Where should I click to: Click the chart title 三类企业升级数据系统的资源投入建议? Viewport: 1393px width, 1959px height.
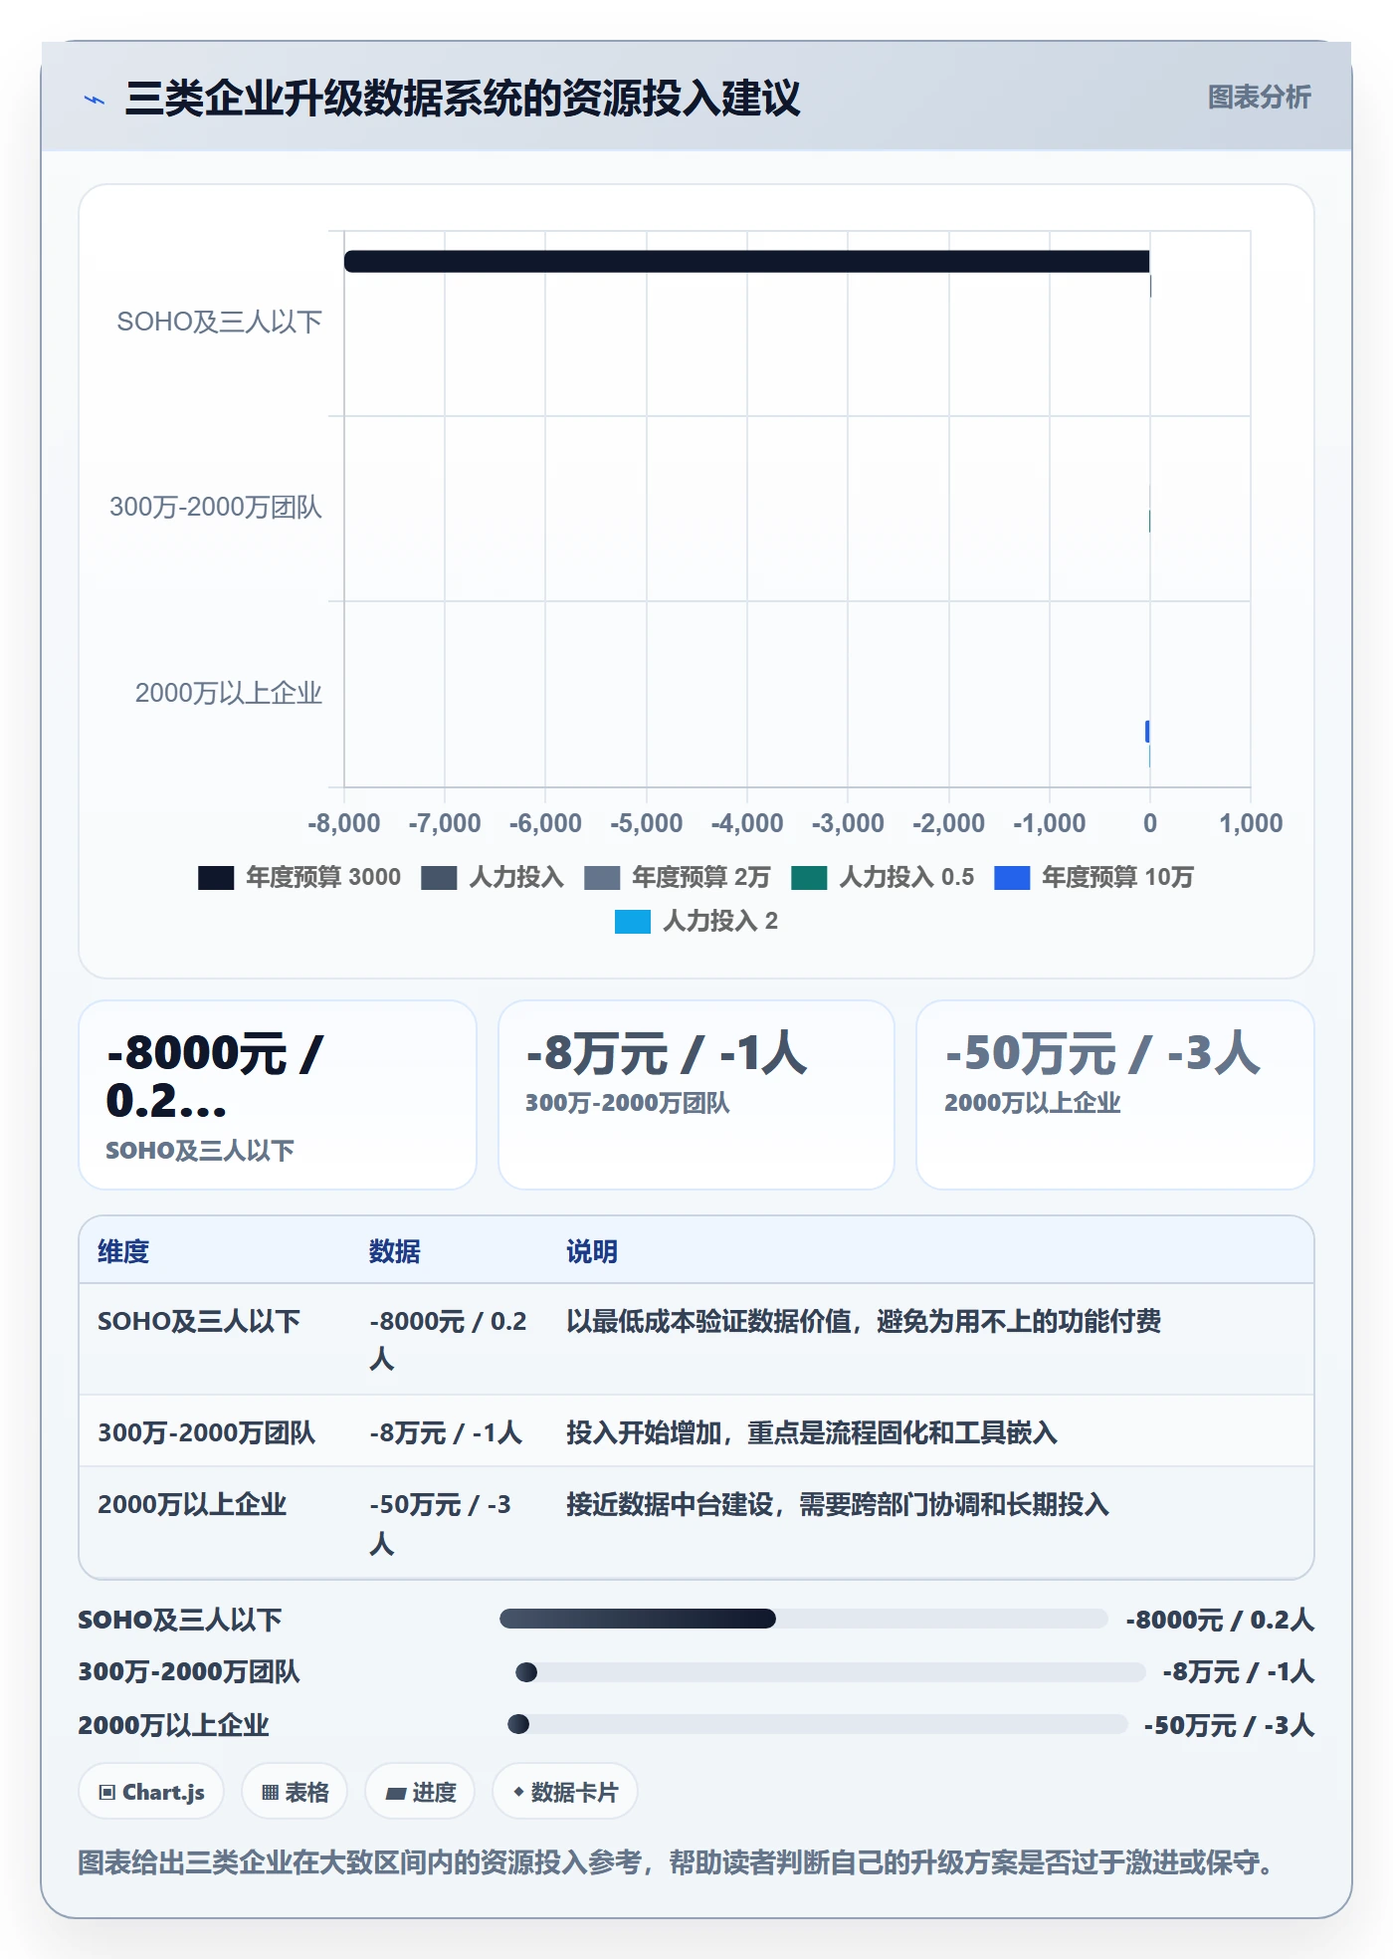[x=463, y=99]
